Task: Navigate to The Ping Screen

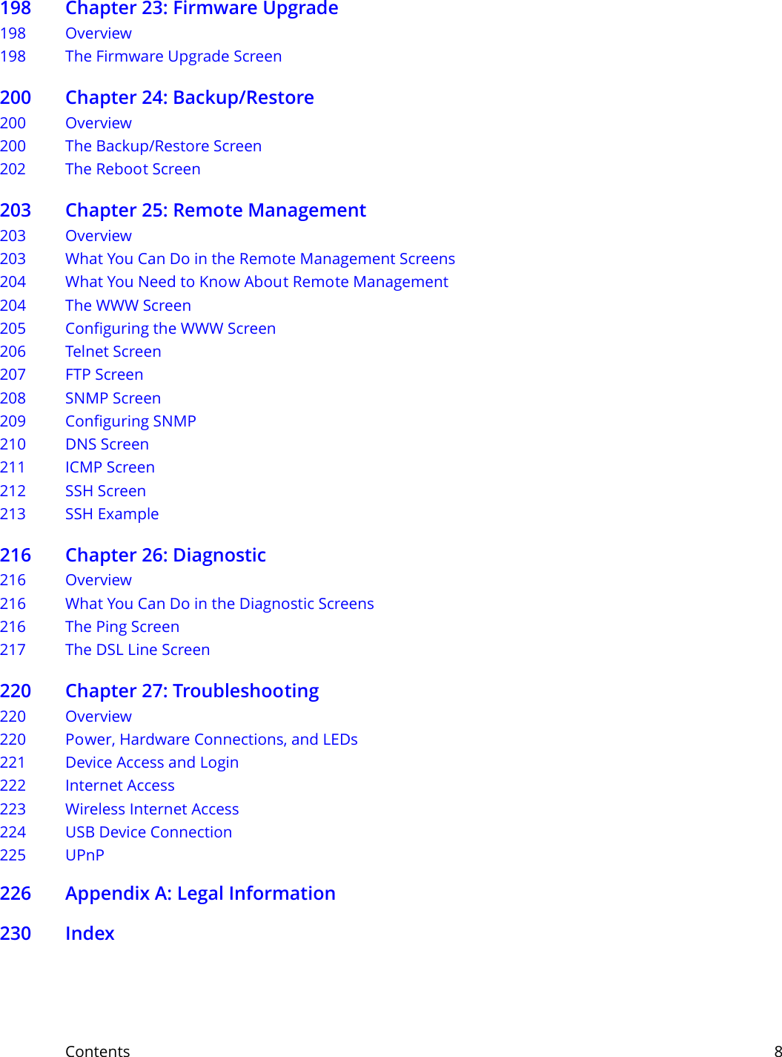Action: pos(122,627)
